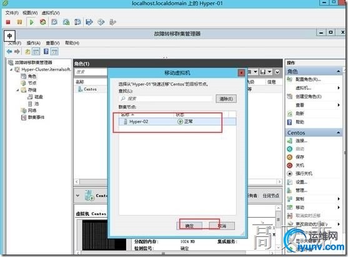Click 确定 (OK) in move VM dialog

pyautogui.click(x=189, y=226)
